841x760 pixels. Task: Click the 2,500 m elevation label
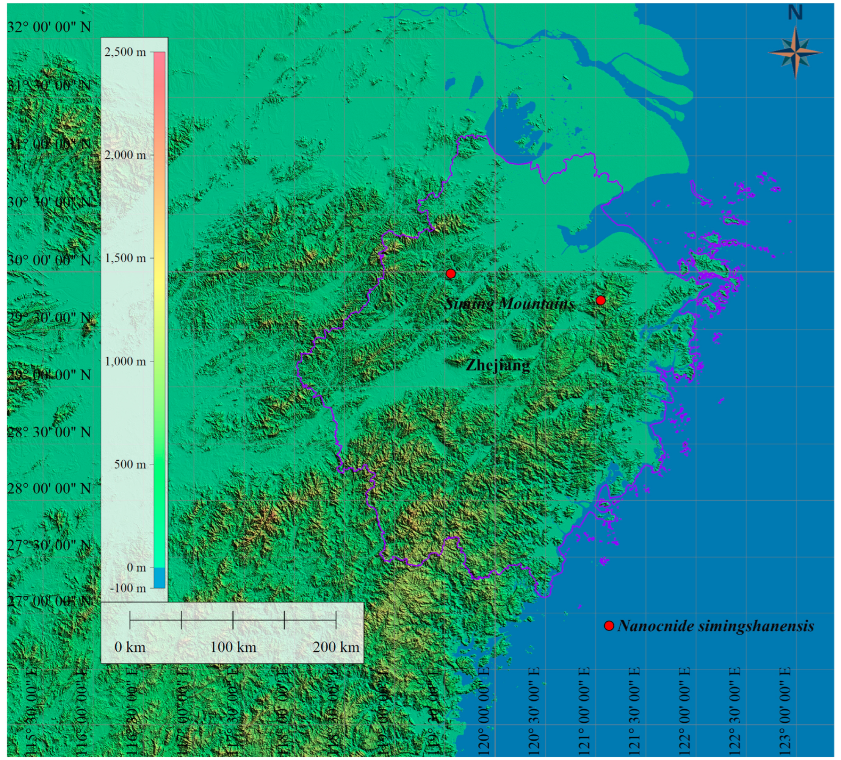(x=125, y=52)
